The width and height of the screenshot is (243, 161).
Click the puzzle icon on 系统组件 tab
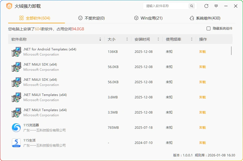coord(191,18)
